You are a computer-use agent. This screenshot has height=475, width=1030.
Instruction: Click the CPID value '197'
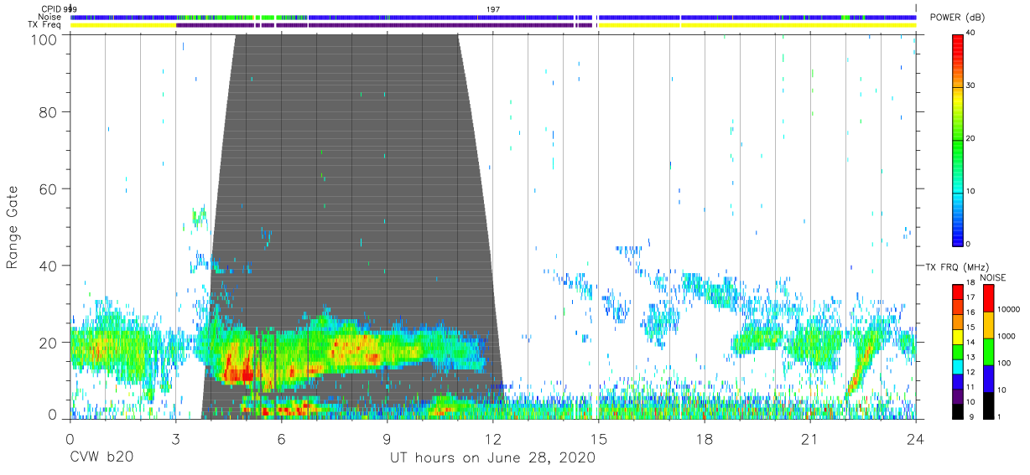[493, 8]
